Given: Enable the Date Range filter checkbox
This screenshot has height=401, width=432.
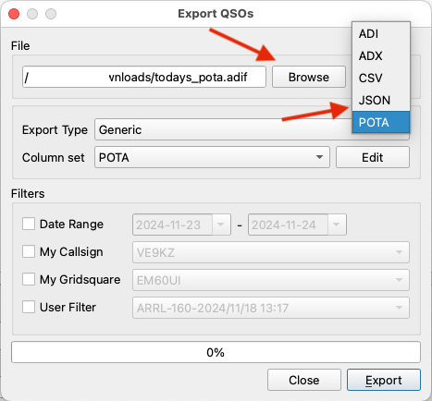Looking at the screenshot, I should (29, 224).
